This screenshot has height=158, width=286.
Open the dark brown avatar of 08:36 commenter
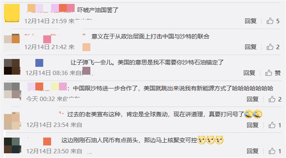coord(12,67)
